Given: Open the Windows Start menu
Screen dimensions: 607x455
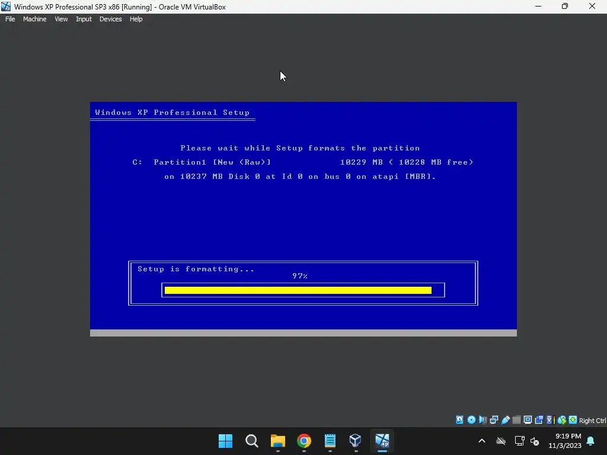Looking at the screenshot, I should click(x=225, y=441).
